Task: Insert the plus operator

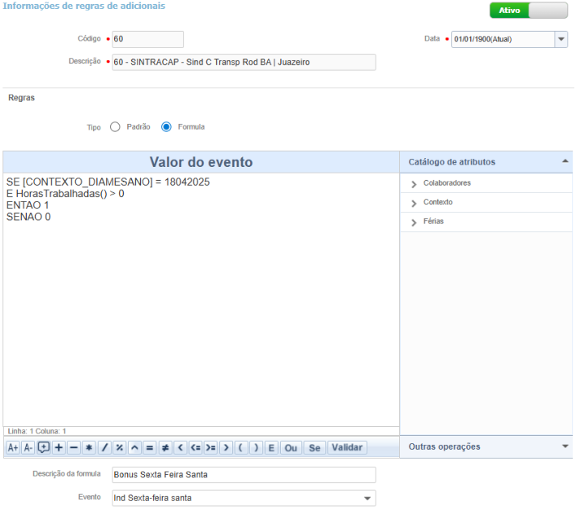Action: pyautogui.click(x=58, y=447)
